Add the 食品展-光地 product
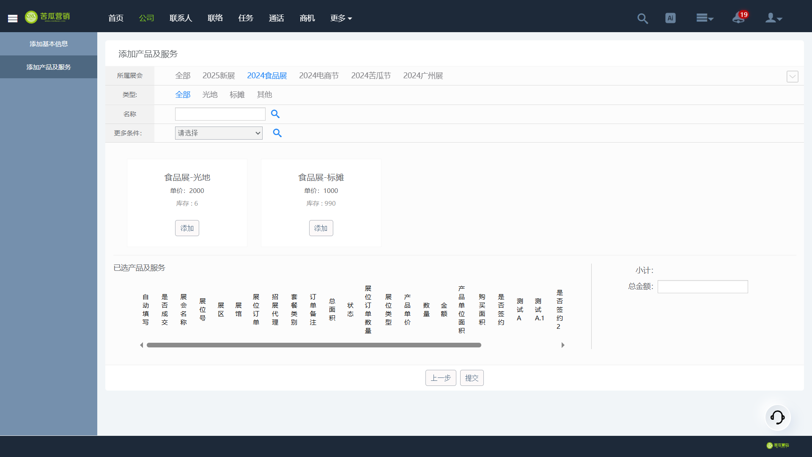 coord(187,228)
